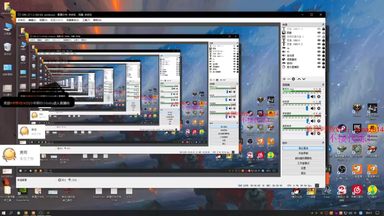Mute the 麦克风/Aux channel speaker icon
Screen dimensions: 384x216
[x=313, y=97]
